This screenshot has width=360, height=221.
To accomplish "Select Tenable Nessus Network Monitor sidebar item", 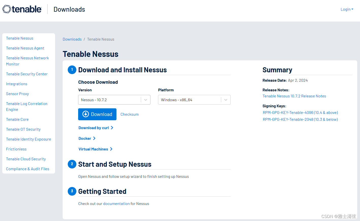I will 27,61.
